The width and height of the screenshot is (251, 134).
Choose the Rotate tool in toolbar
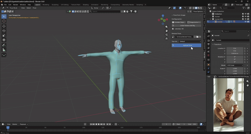click(4, 31)
